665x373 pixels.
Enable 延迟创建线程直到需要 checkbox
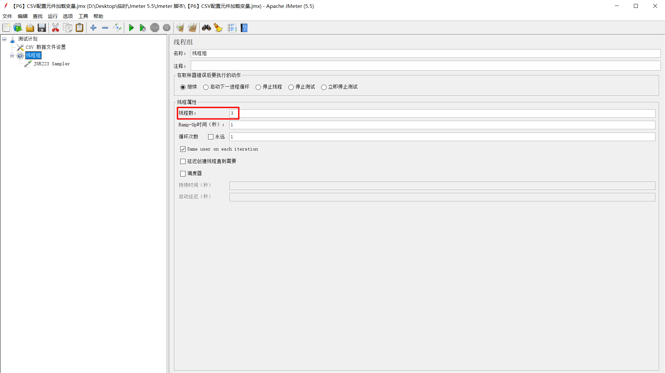pos(183,161)
